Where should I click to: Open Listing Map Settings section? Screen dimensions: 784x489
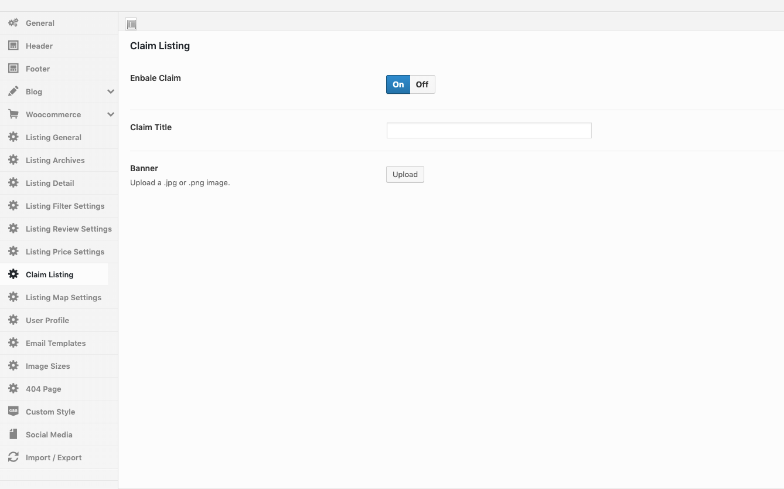63,297
